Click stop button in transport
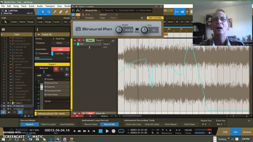Viewport: 253px width, 142px height. tap(100, 131)
